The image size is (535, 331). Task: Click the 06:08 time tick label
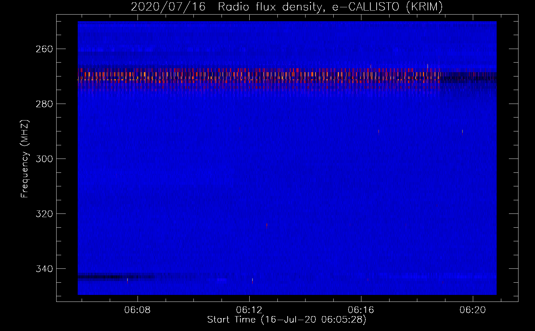click(x=137, y=310)
